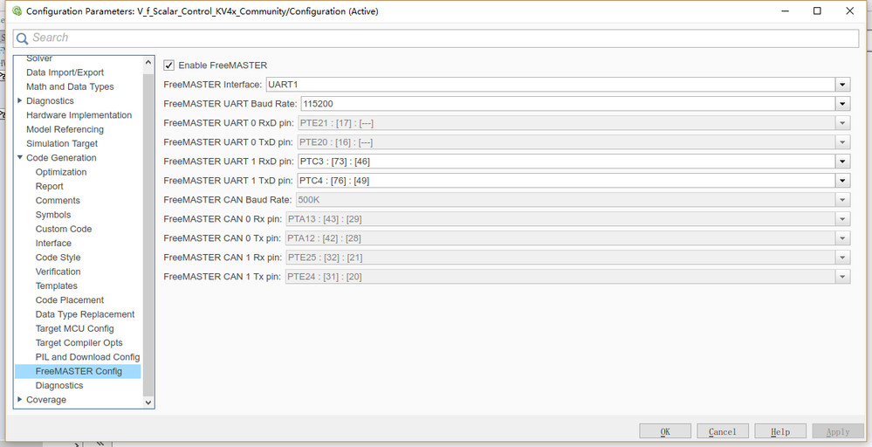This screenshot has width=872, height=447.
Task: Open Target Compiler Opts pane
Action: click(79, 343)
